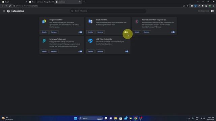
Task: Click the Search extensions input field
Action: coord(108,11)
